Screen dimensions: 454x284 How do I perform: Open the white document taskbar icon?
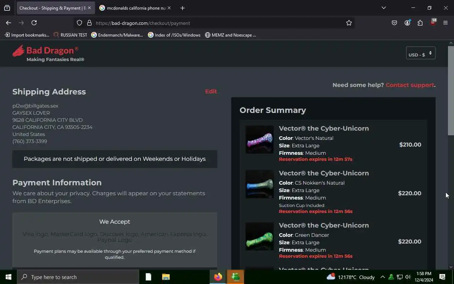149,277
